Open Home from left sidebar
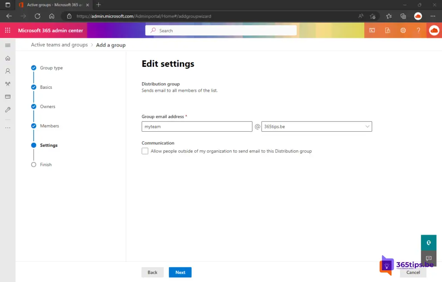 coord(7,58)
